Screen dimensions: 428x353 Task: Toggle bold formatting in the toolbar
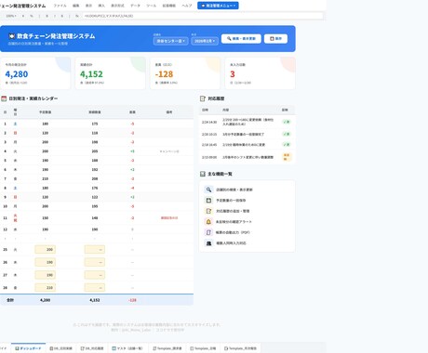[x=47, y=16]
